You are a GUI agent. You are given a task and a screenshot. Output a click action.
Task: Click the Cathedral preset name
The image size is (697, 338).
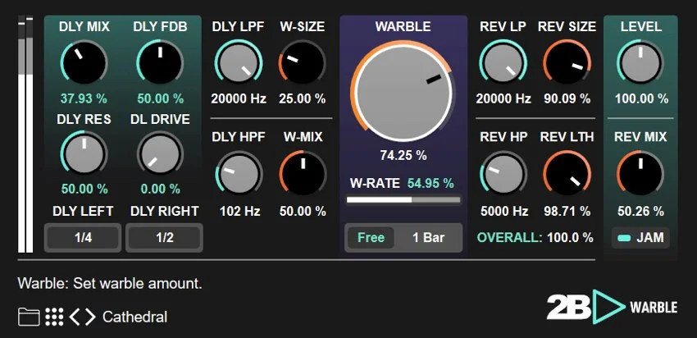coord(134,317)
